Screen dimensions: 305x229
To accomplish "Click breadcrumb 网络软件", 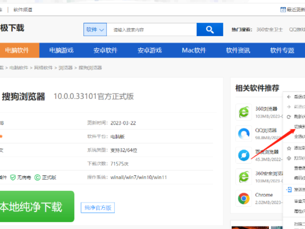I will coord(43,68).
